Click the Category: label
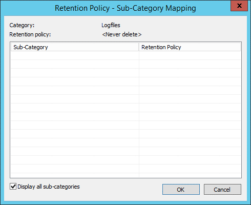The image size is (251, 205). tap(22, 25)
